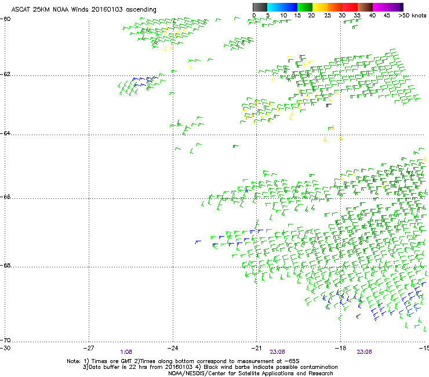
Task: Click the longitude label '-18'
Action: pos(341,348)
